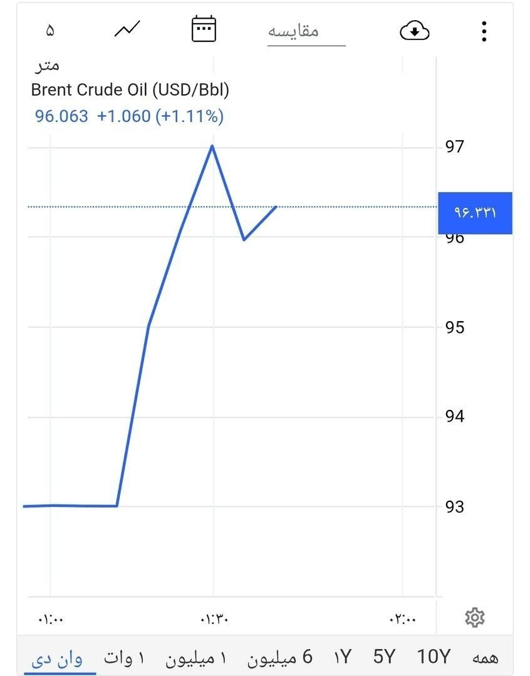Select the ۱ وات one-week range tab
Screen dimensions: 530x676
[x=123, y=657]
